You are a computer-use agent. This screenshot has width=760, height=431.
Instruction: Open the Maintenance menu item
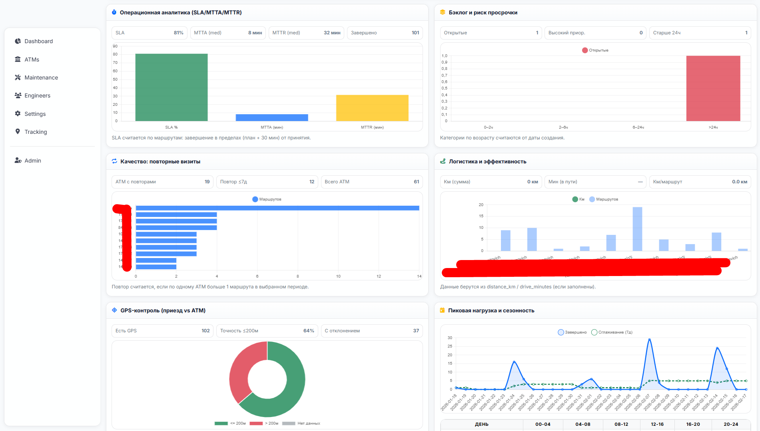[41, 77]
